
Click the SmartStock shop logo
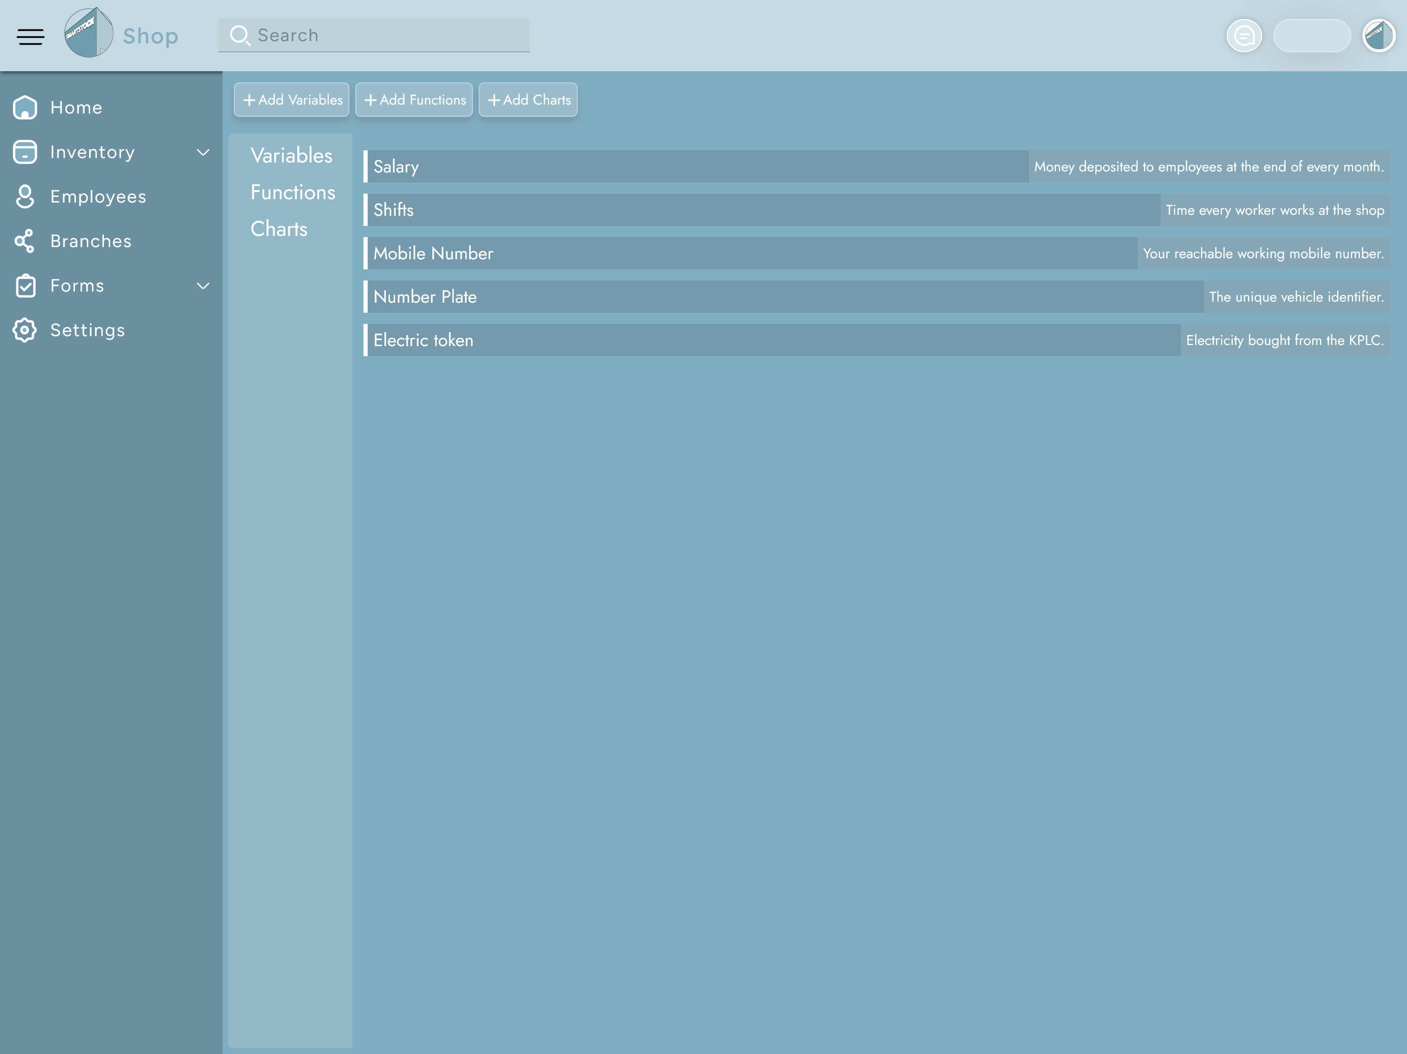point(89,33)
